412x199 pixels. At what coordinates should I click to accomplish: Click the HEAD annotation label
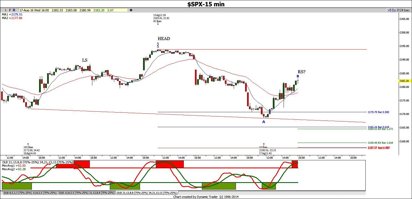click(164, 39)
